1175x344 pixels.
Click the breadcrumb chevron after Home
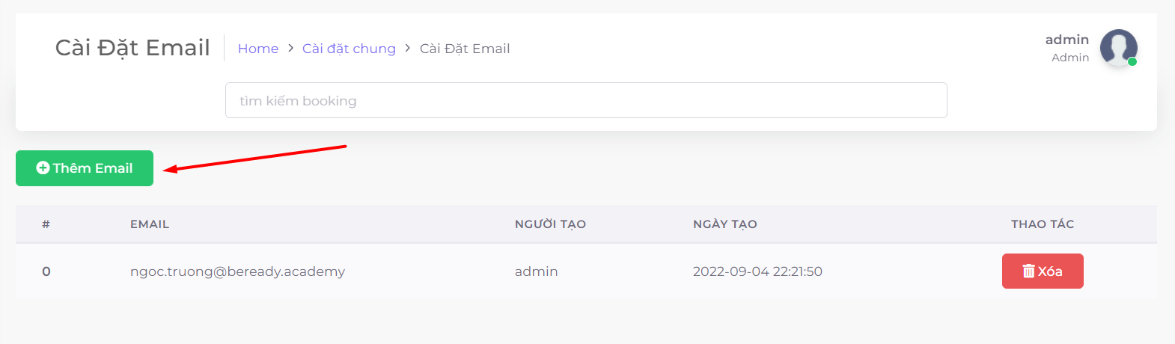click(290, 48)
